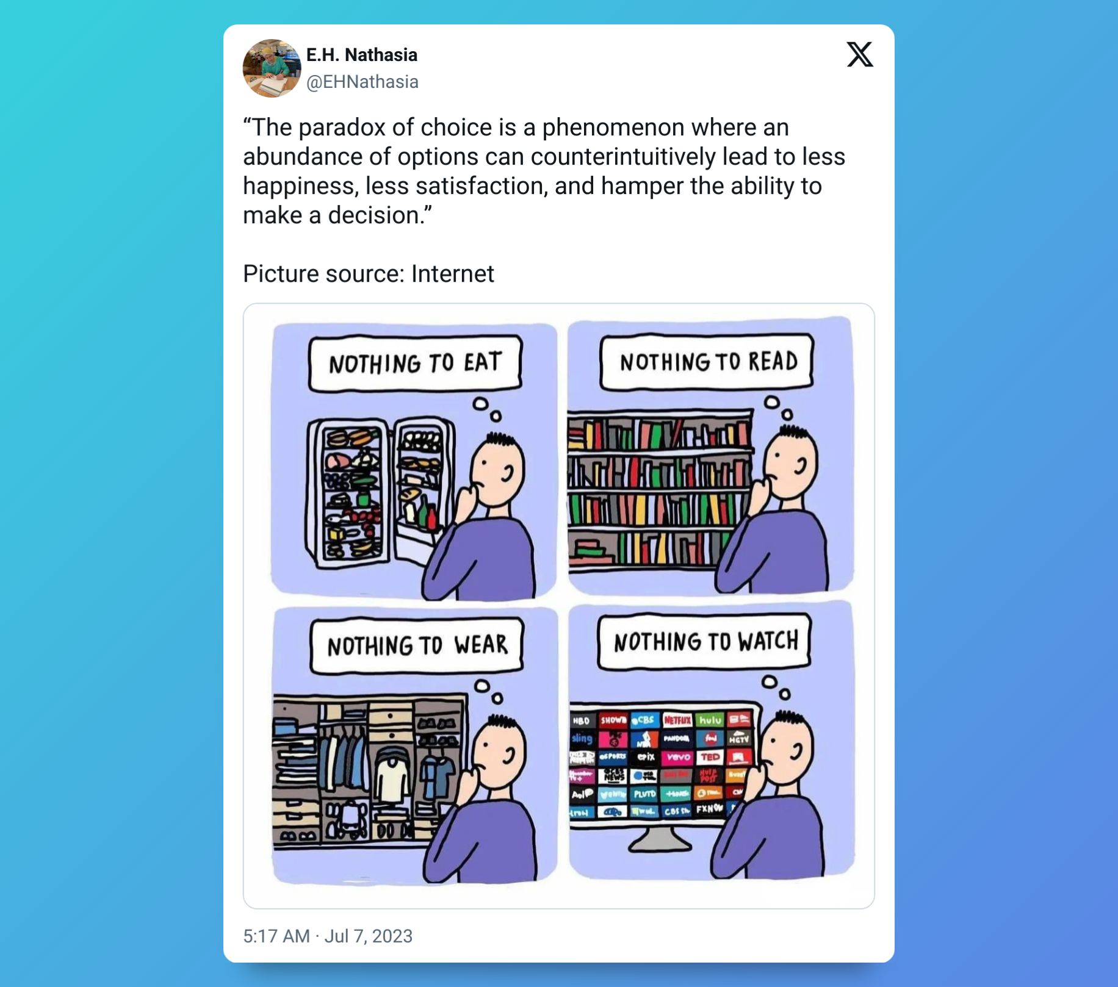Click the HBO tile on the TV
Viewport: 1118px width, 987px height.
pyautogui.click(x=582, y=720)
